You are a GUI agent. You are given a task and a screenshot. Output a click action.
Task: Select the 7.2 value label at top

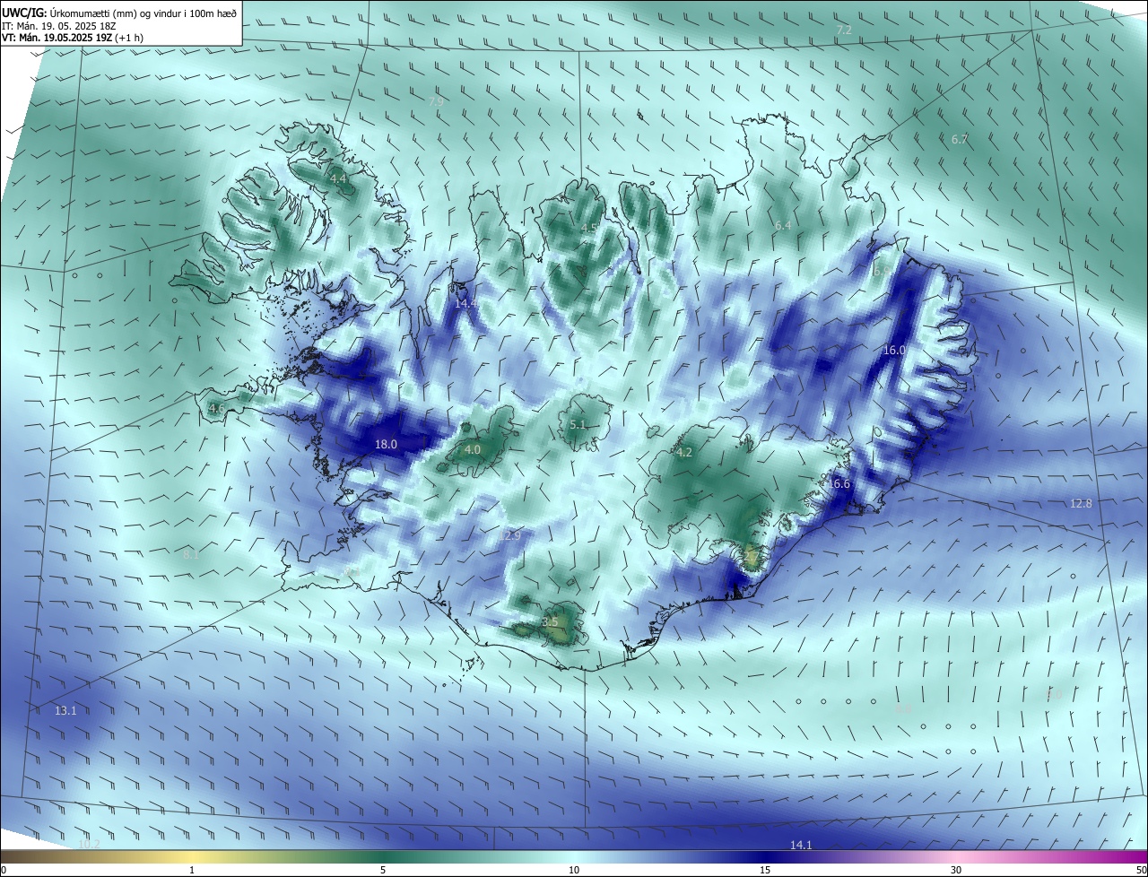coord(844,30)
